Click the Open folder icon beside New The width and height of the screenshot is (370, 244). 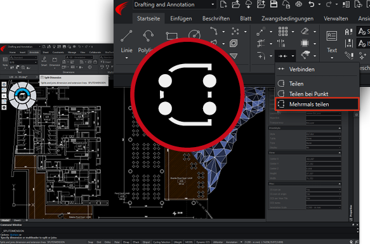coord(235,4)
